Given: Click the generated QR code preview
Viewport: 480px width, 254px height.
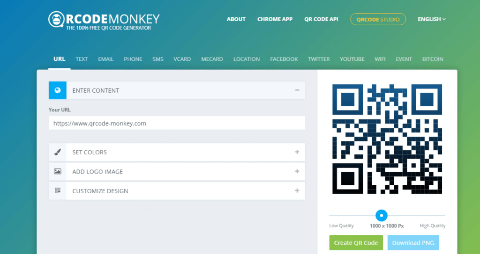Looking at the screenshot, I should (387, 139).
